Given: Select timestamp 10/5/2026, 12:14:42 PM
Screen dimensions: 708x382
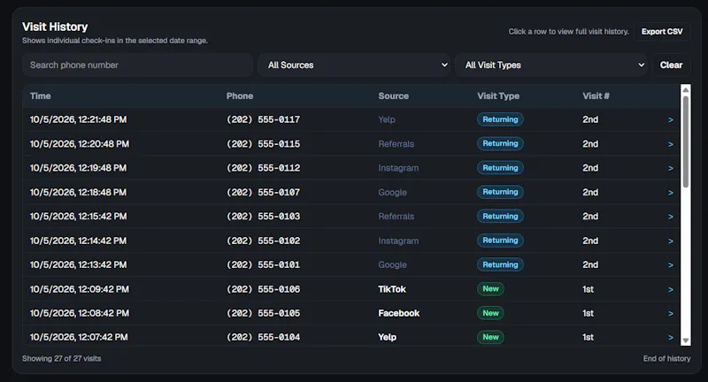Looking at the screenshot, I should point(78,241).
